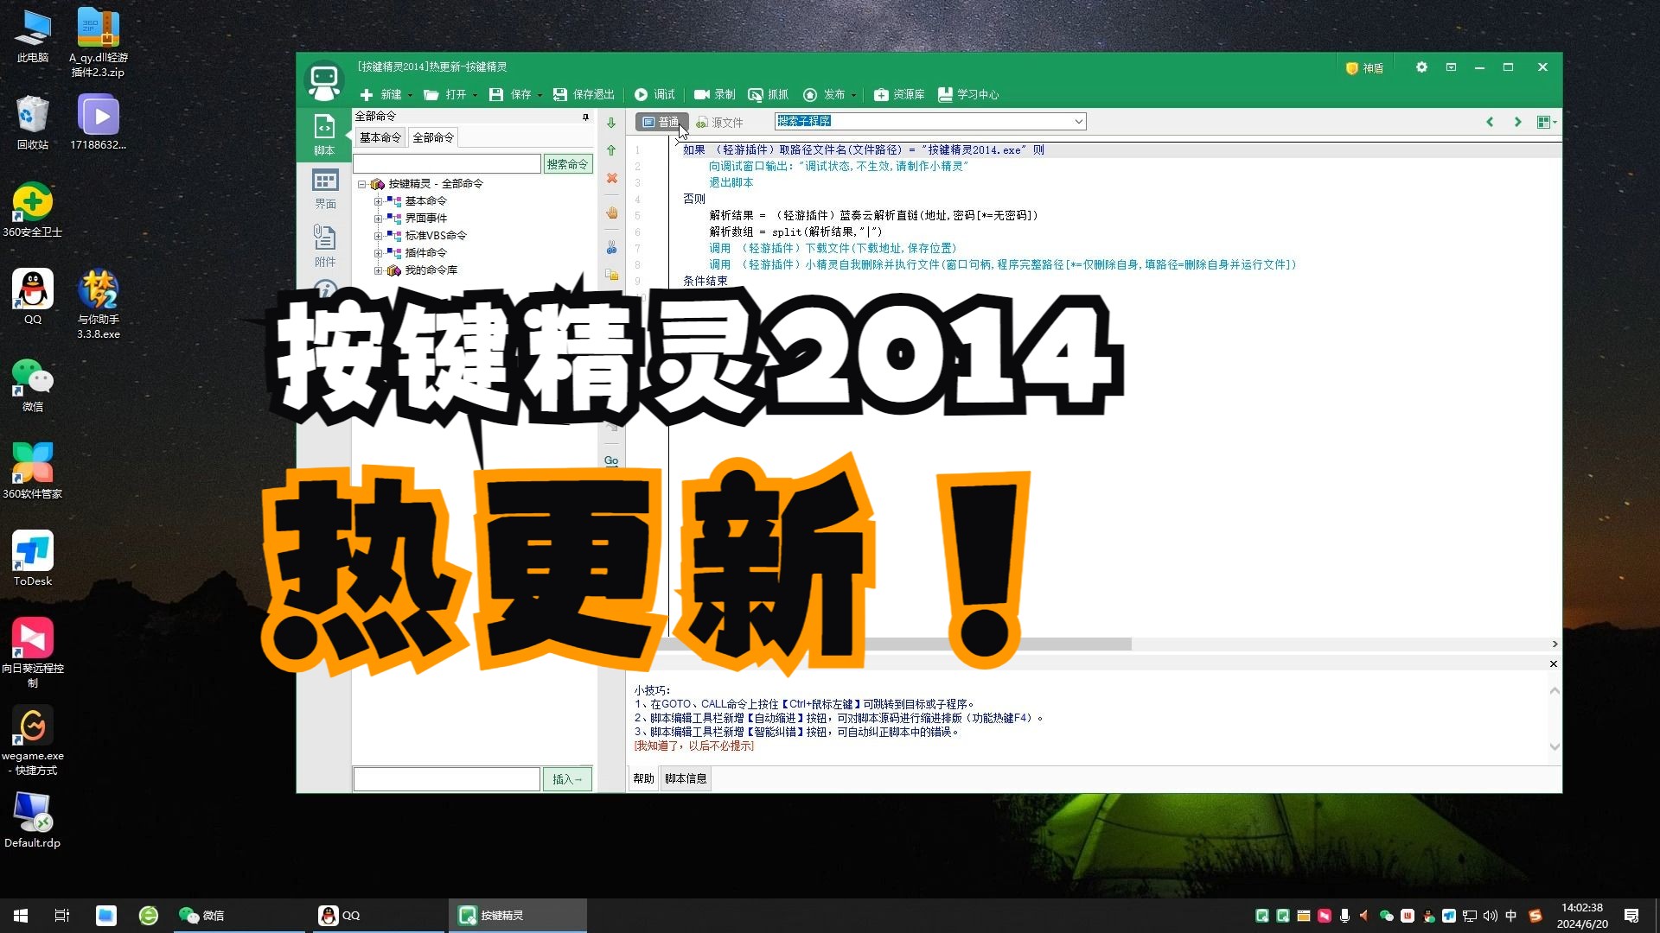Click the Go icon in vertical toolbar
The image size is (1660, 933).
611,460
